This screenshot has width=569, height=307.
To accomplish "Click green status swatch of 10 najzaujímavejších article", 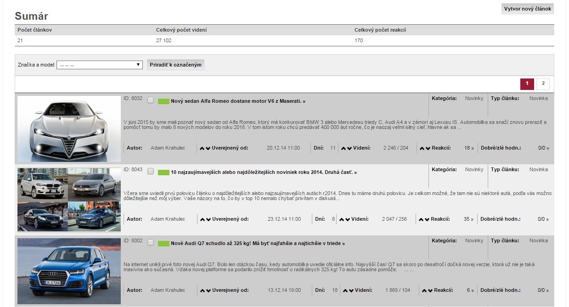I will click(x=163, y=172).
